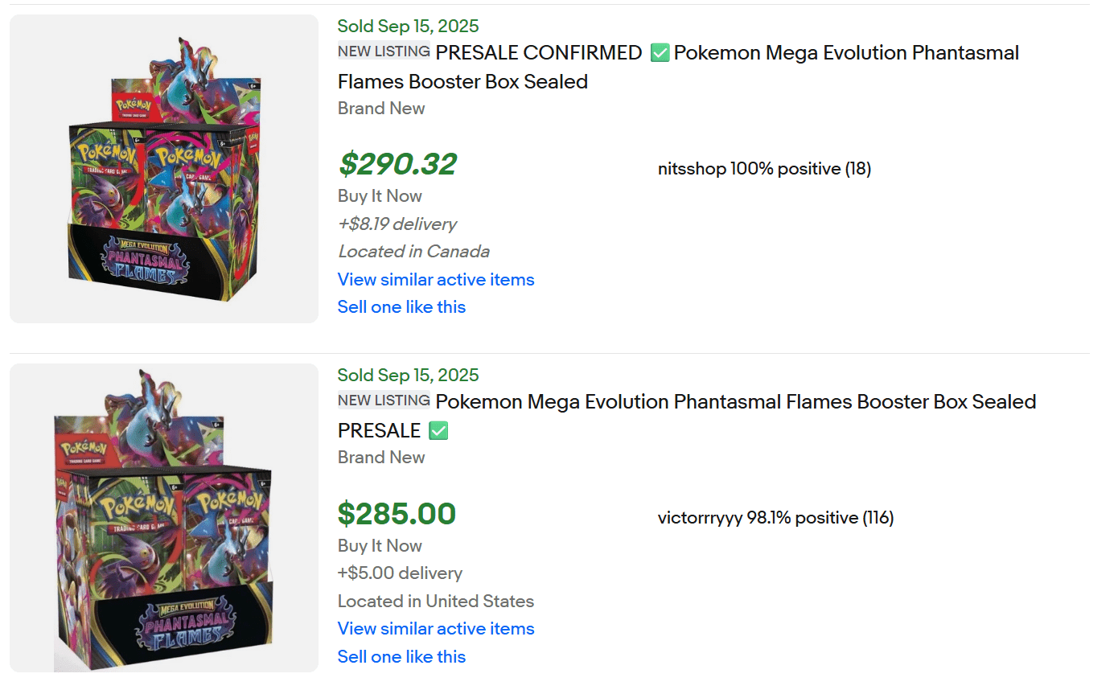The image size is (1118, 690).
Task: Click green checkmark emoji in first listing title
Action: [660, 53]
